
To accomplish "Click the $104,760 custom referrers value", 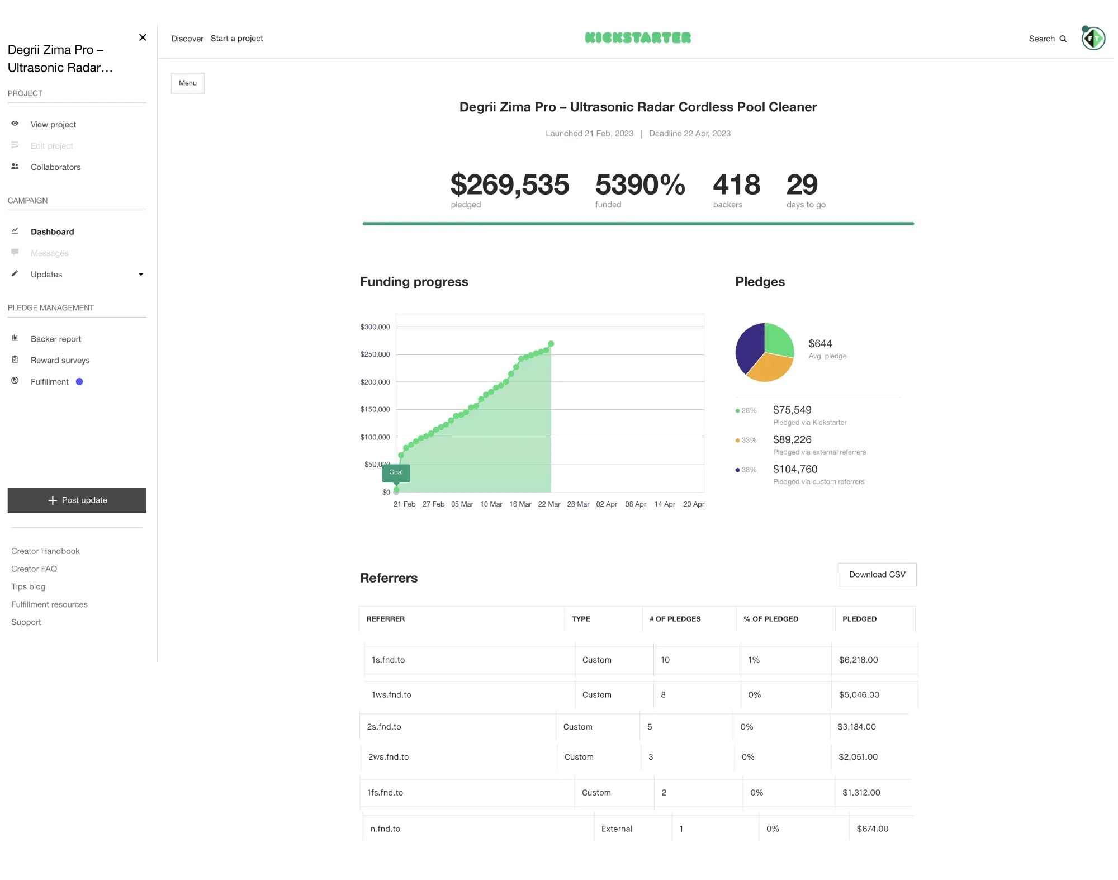I will point(795,470).
